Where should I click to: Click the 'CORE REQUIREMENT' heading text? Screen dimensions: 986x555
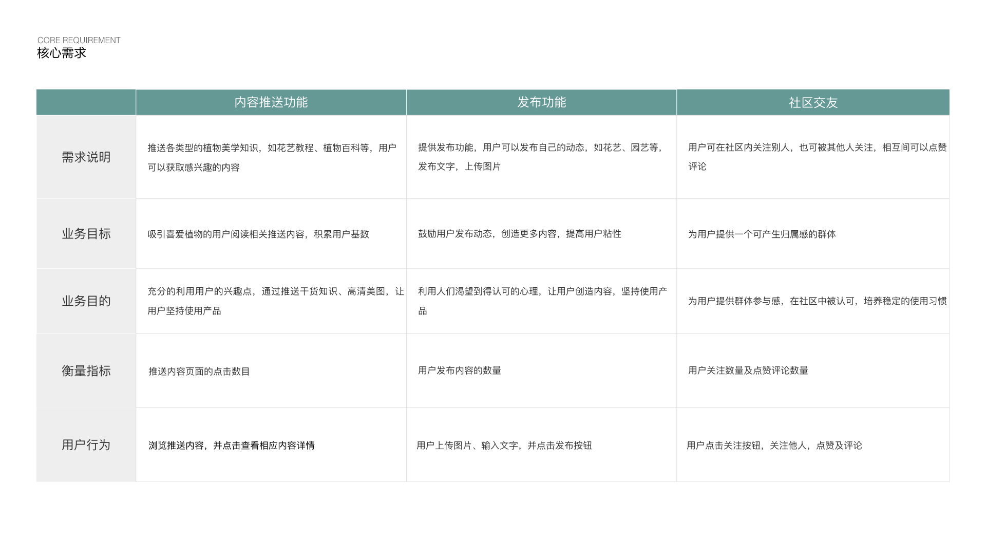click(79, 40)
